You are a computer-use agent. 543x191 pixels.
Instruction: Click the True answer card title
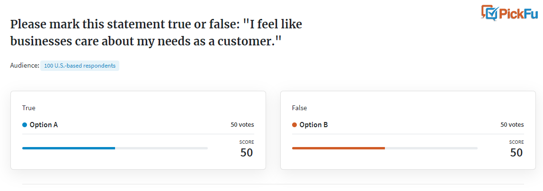pyautogui.click(x=29, y=108)
